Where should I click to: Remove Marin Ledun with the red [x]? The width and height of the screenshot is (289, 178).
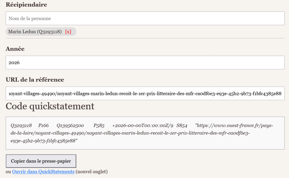[x=68, y=32]
